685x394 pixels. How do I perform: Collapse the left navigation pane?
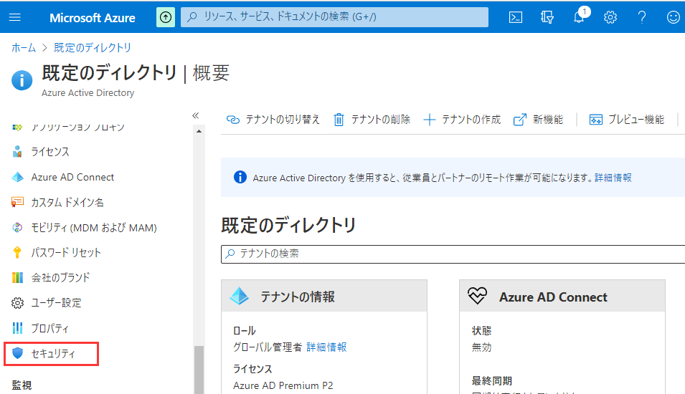[x=195, y=115]
